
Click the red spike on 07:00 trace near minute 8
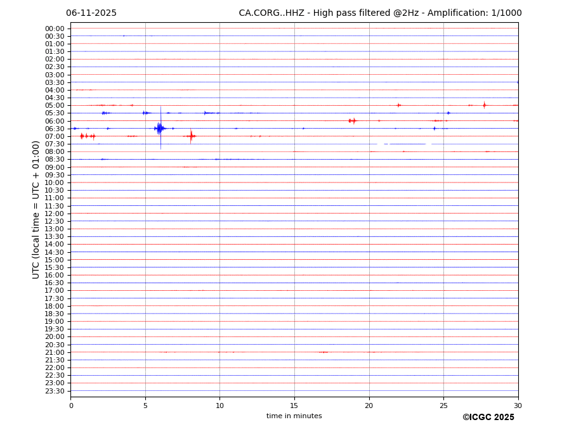coord(191,136)
